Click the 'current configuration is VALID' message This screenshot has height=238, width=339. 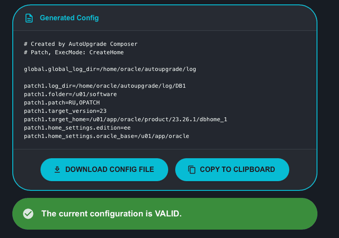[x=111, y=214]
